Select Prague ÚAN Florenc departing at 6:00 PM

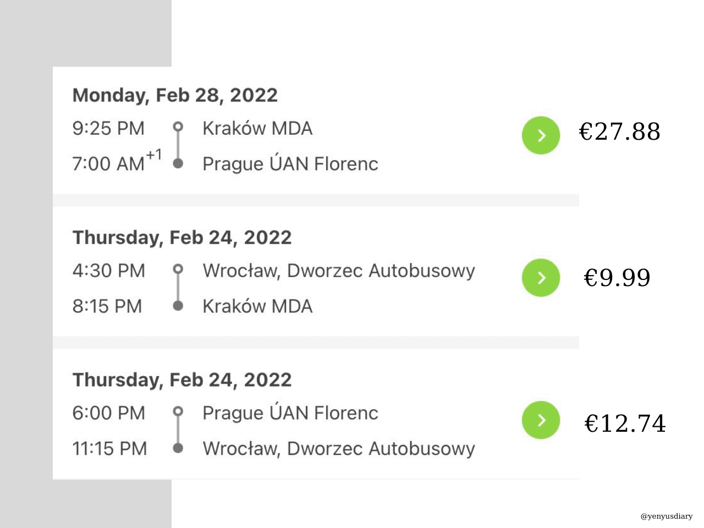click(290, 413)
